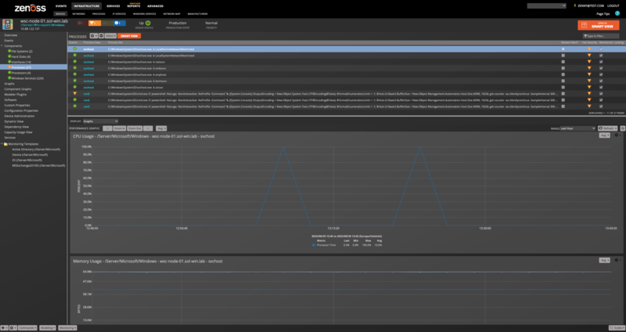This screenshot has width=626, height=332.
Task: Click the Windows device icon beside wsc-node-01.sol-win.lab
Action: [7, 24]
